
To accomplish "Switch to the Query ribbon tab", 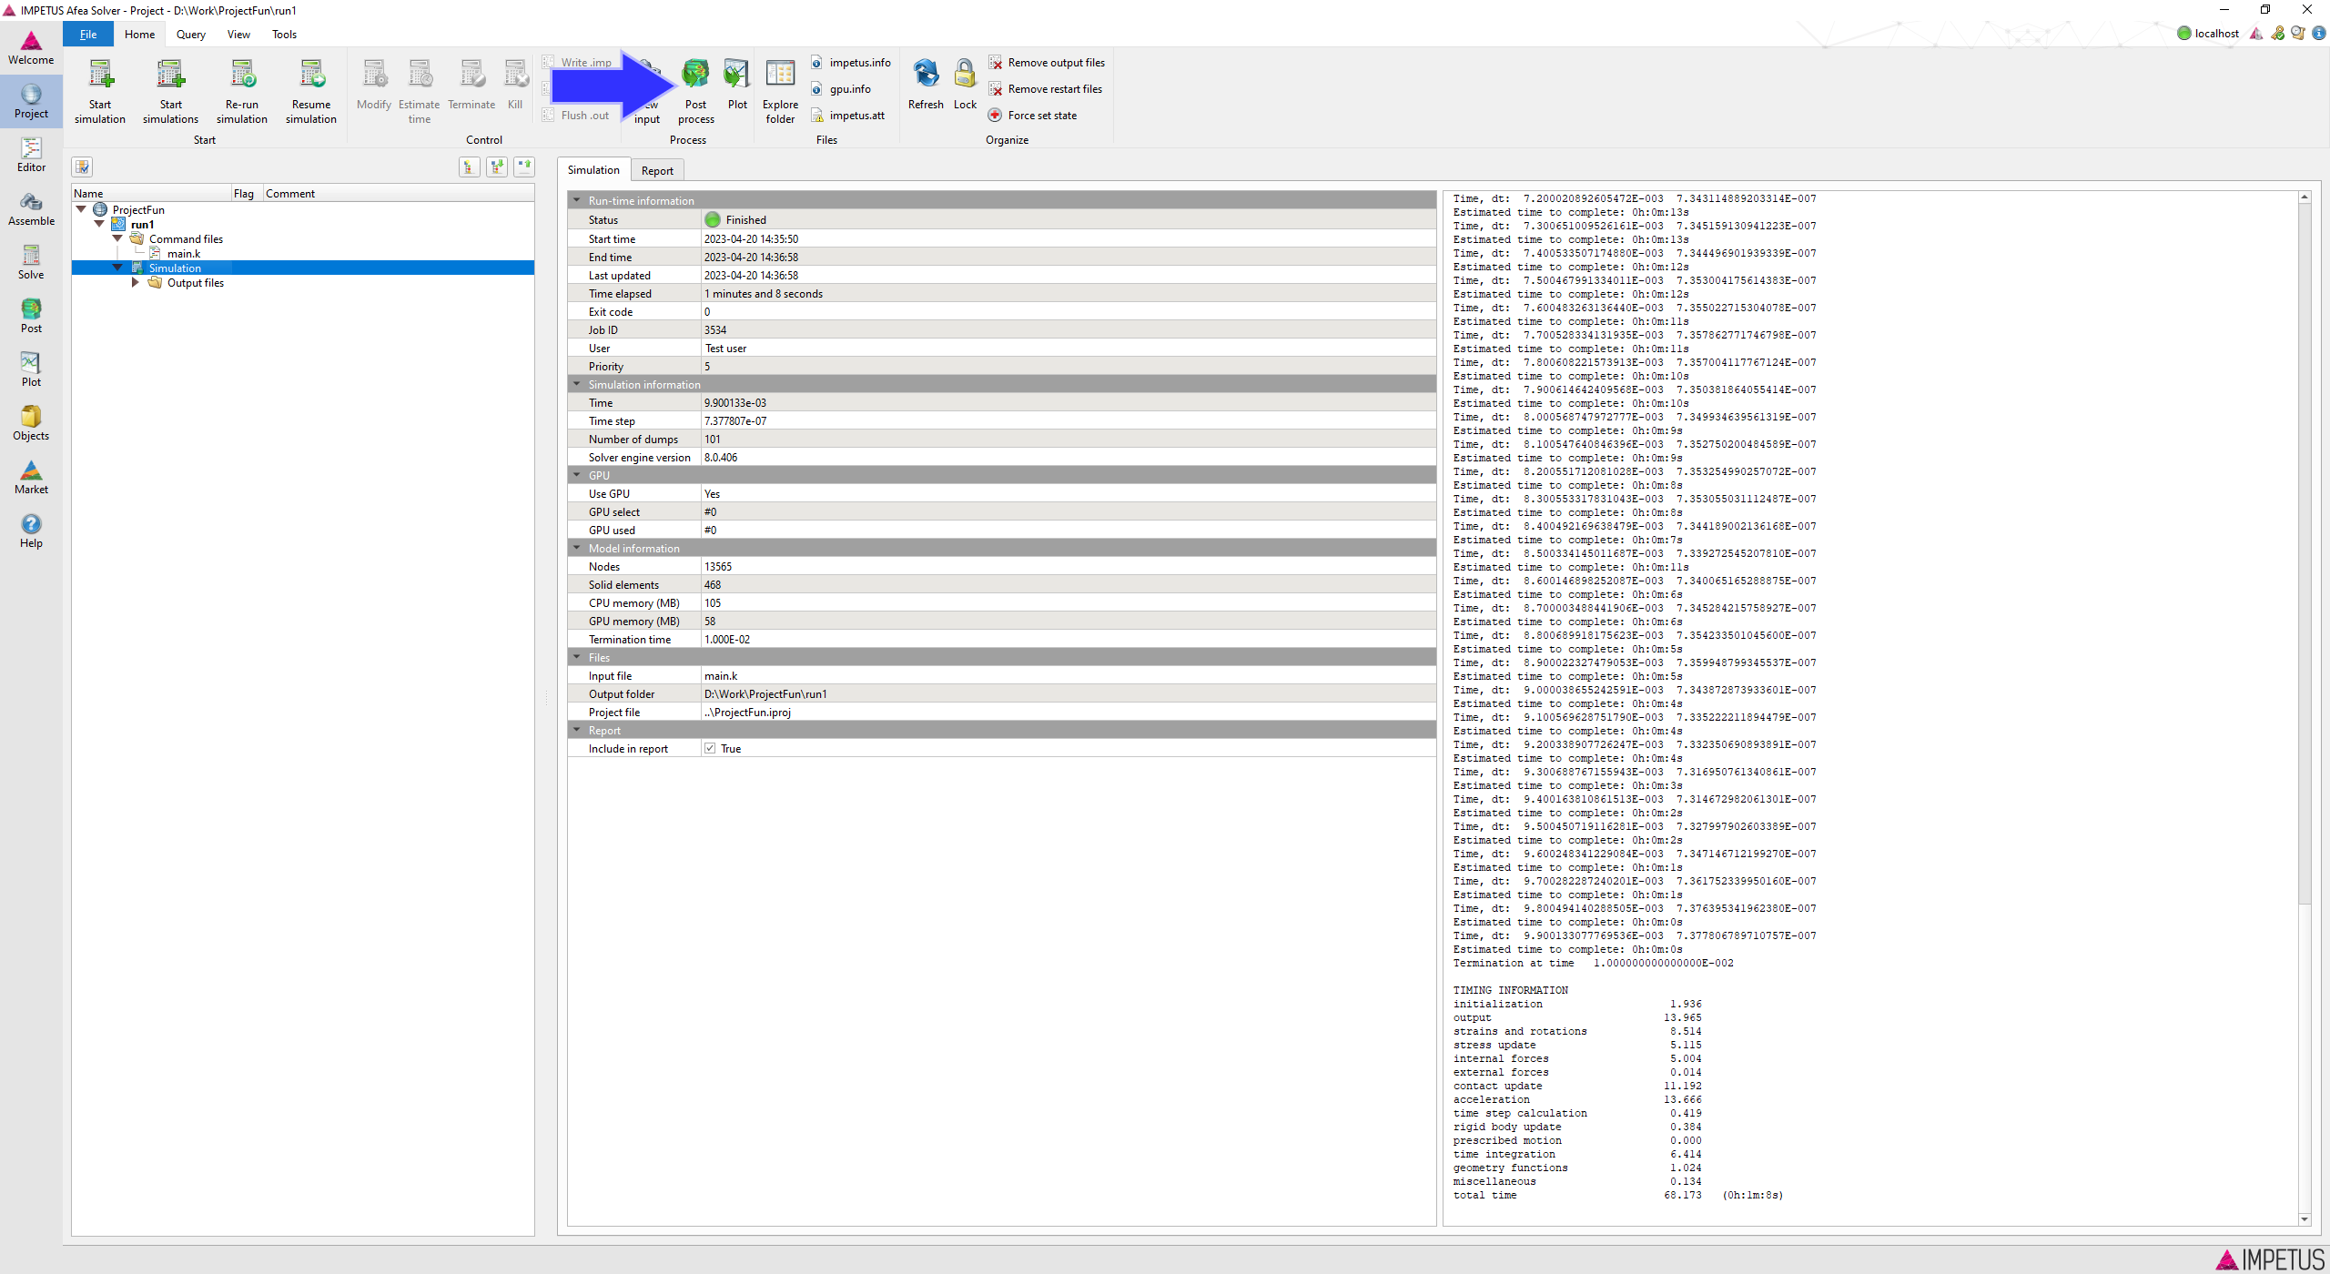I will point(191,35).
